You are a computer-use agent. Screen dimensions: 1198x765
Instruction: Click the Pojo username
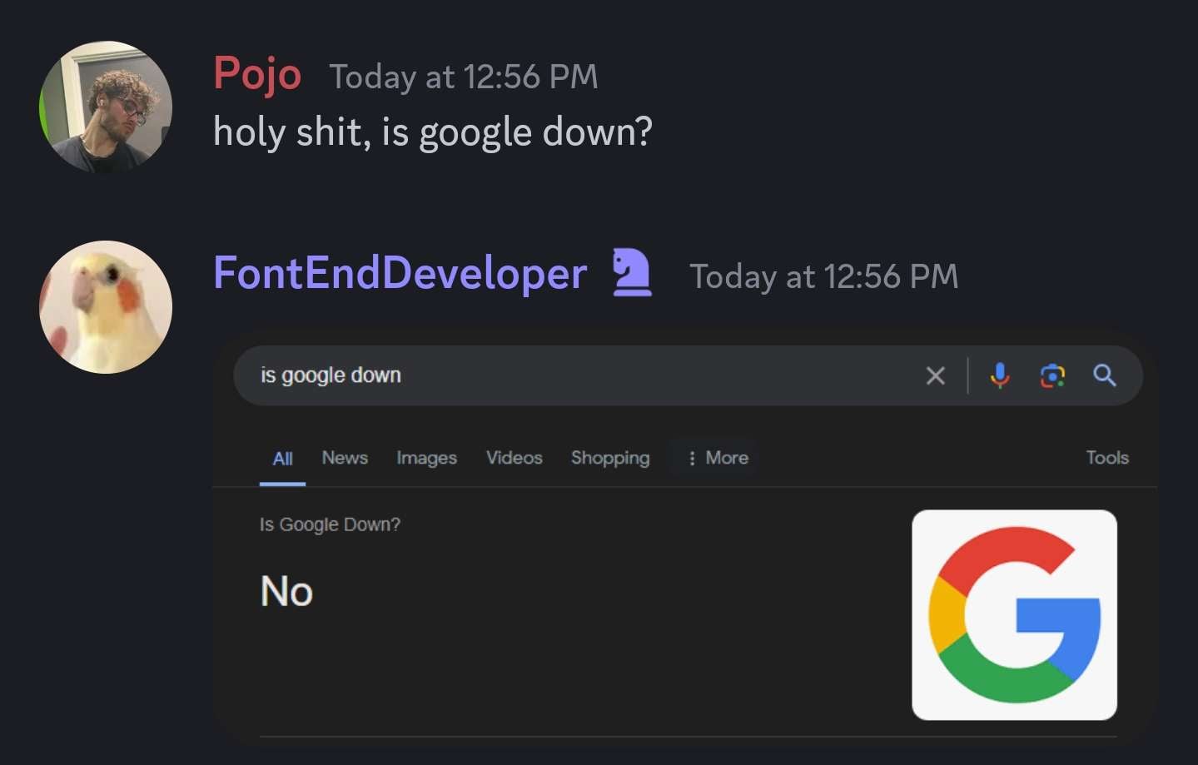point(257,73)
